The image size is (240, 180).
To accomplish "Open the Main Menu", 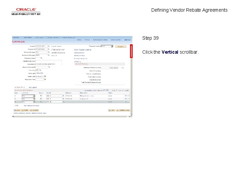I will pyautogui.click(x=28, y=37).
